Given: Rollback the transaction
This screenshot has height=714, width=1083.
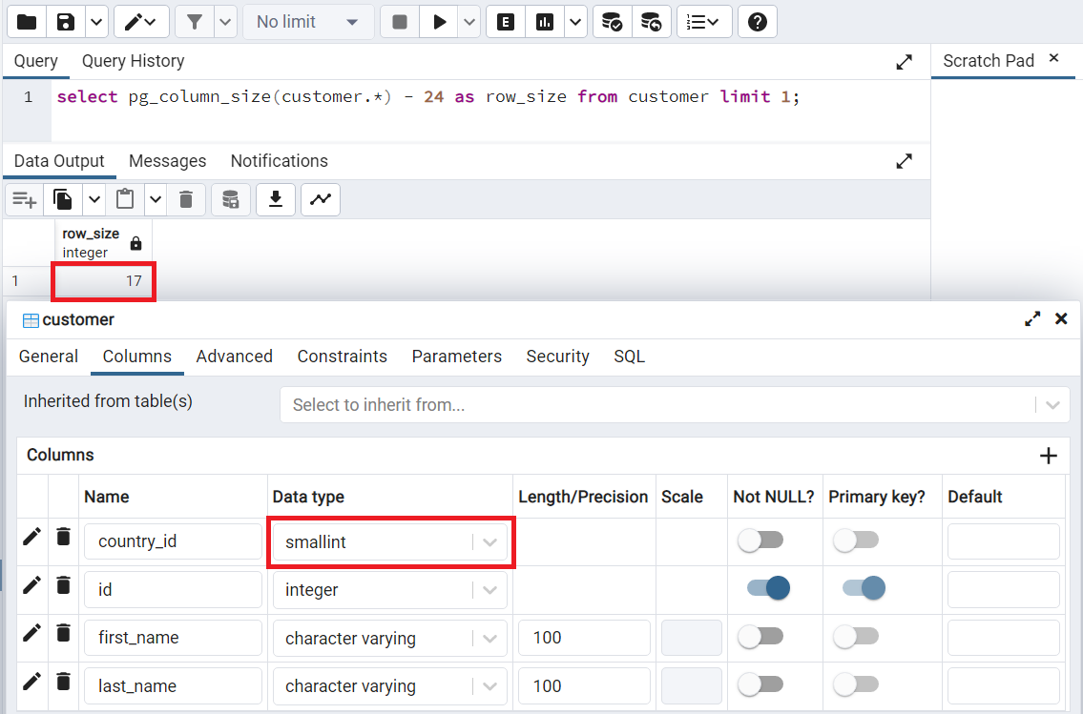Looking at the screenshot, I should coord(652,22).
